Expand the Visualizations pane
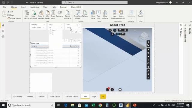Image resolution: width=192 pixels, height=108 pixels. coord(185,25)
